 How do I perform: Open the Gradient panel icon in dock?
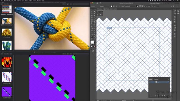coord(175,28)
